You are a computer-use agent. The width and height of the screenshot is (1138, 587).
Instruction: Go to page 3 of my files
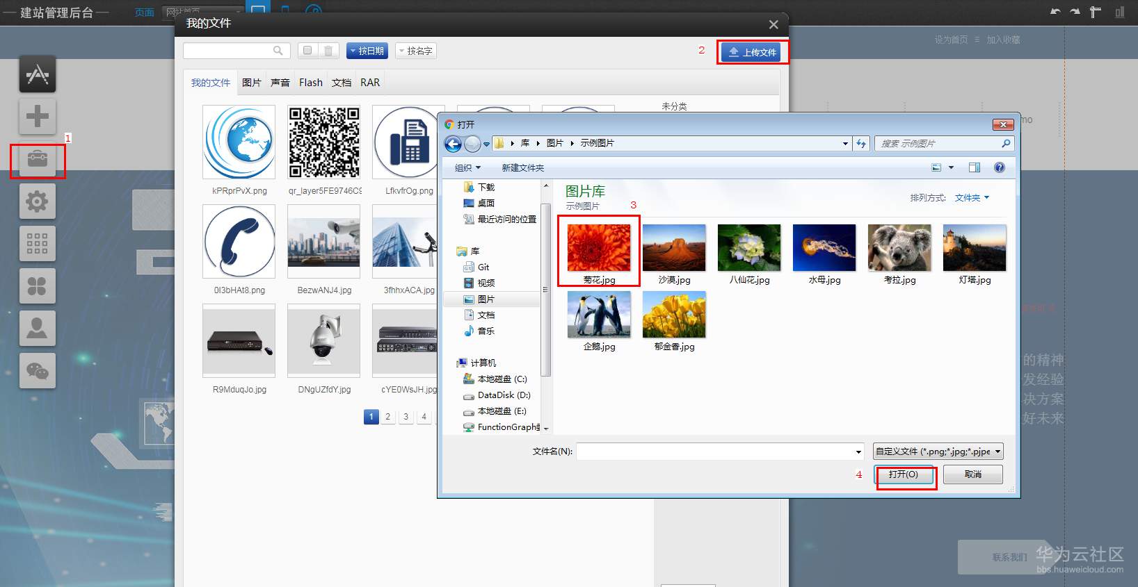coord(406,417)
